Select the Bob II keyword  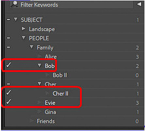point(60,75)
